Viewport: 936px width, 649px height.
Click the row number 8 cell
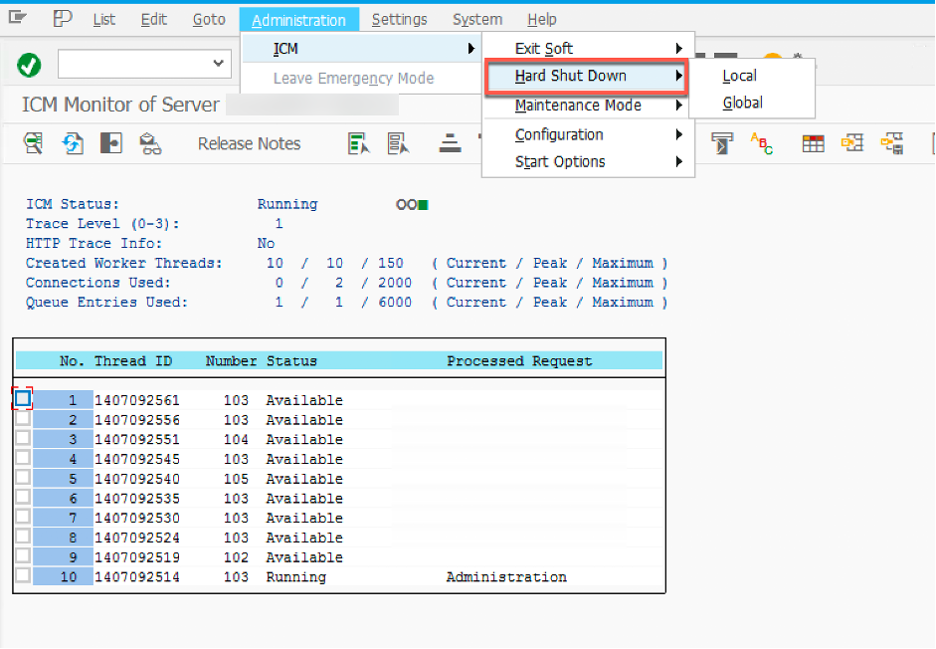click(x=64, y=538)
